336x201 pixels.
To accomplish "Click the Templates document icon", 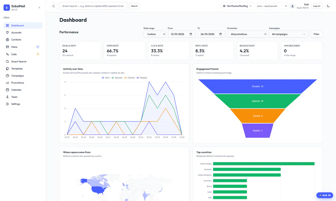I will (x=7, y=69).
